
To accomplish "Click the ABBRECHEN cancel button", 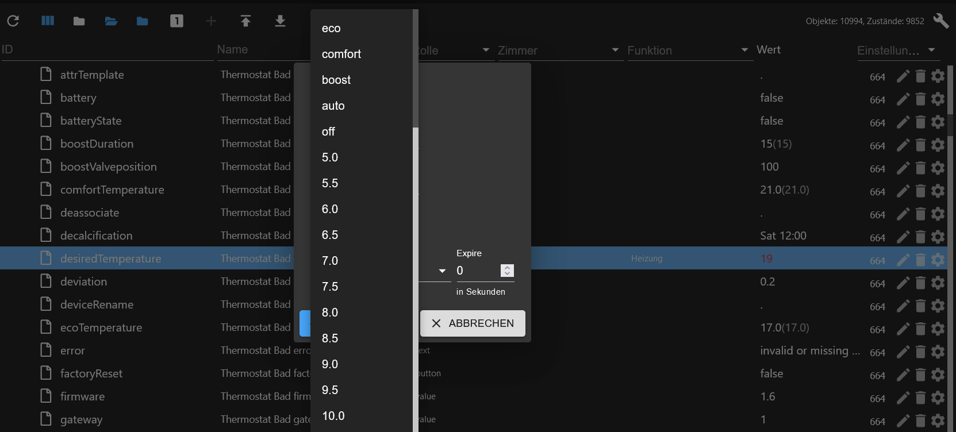I will [473, 323].
